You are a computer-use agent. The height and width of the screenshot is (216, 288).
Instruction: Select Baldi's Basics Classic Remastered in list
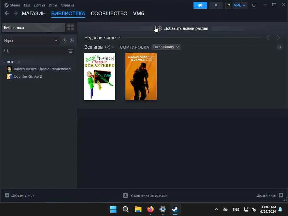tap(42, 69)
